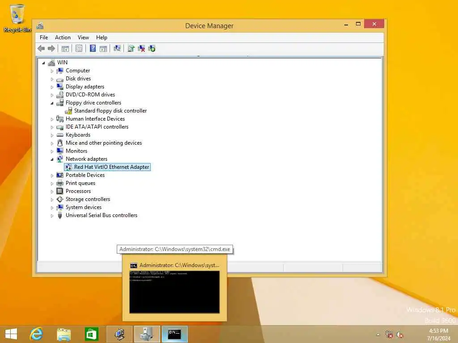Show hidden system tray icons arrow

point(378,335)
